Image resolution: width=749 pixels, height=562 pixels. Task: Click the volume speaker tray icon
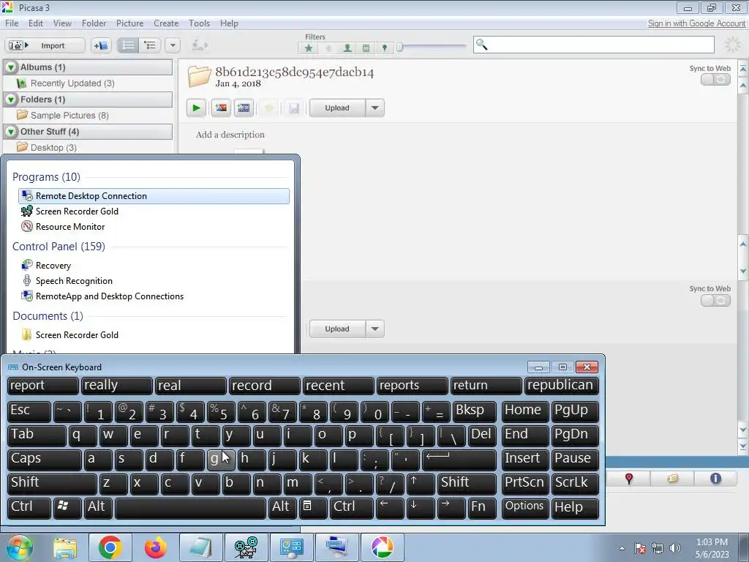point(675,548)
